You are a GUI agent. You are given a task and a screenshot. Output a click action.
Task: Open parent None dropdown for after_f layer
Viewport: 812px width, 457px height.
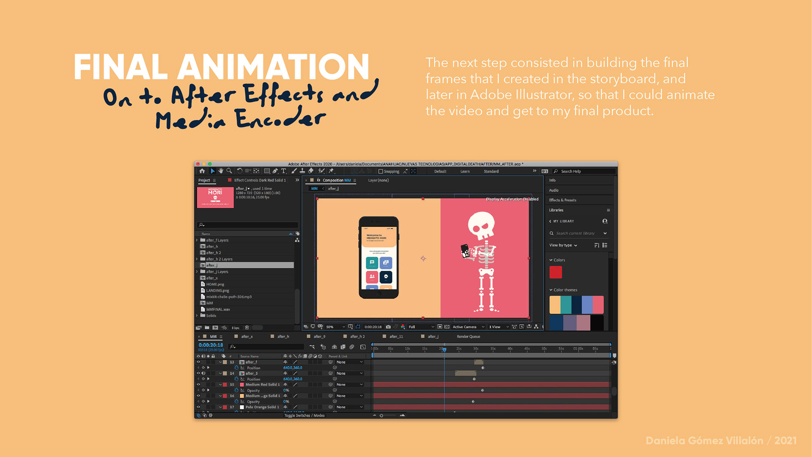[x=349, y=362]
